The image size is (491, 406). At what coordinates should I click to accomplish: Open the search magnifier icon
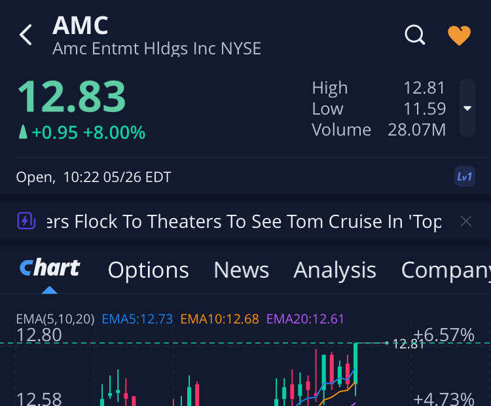click(415, 35)
